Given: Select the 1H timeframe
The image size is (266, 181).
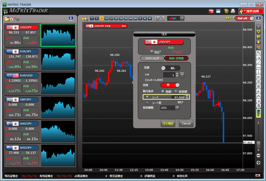Looking at the screenshot, I should tap(121, 18).
